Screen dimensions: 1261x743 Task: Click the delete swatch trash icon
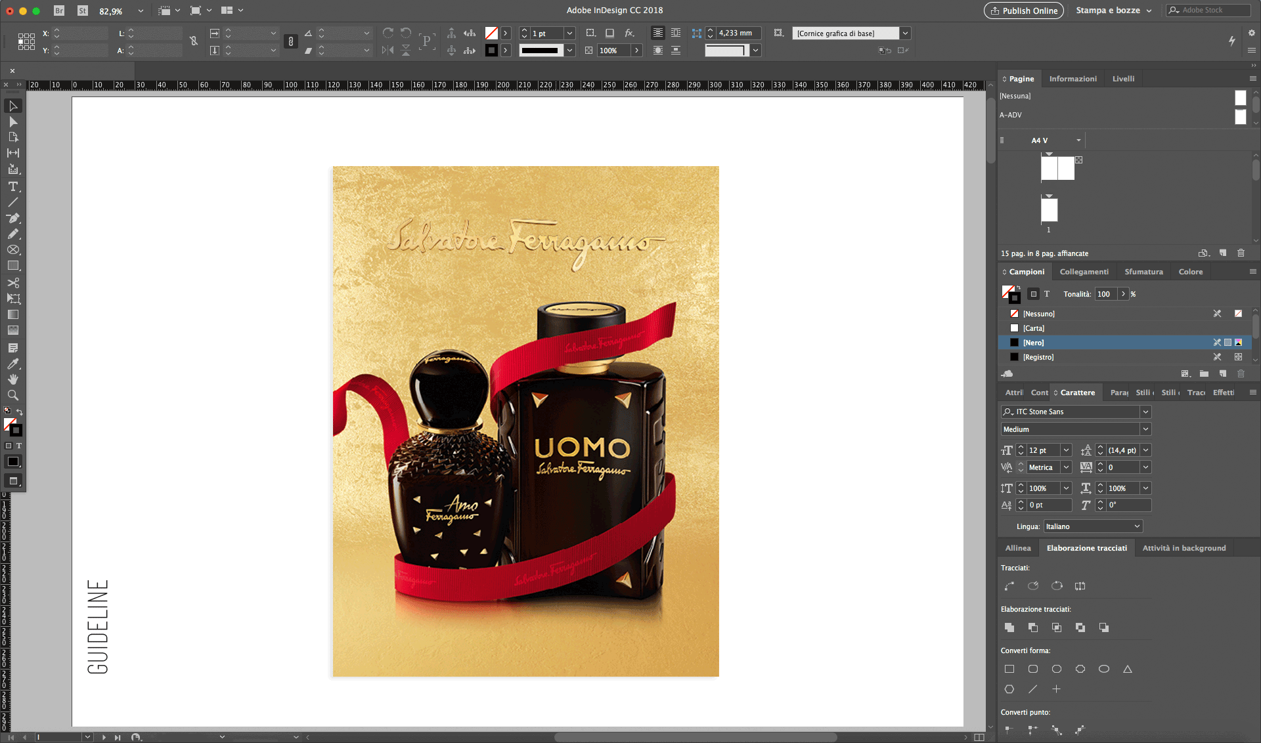[1241, 373]
